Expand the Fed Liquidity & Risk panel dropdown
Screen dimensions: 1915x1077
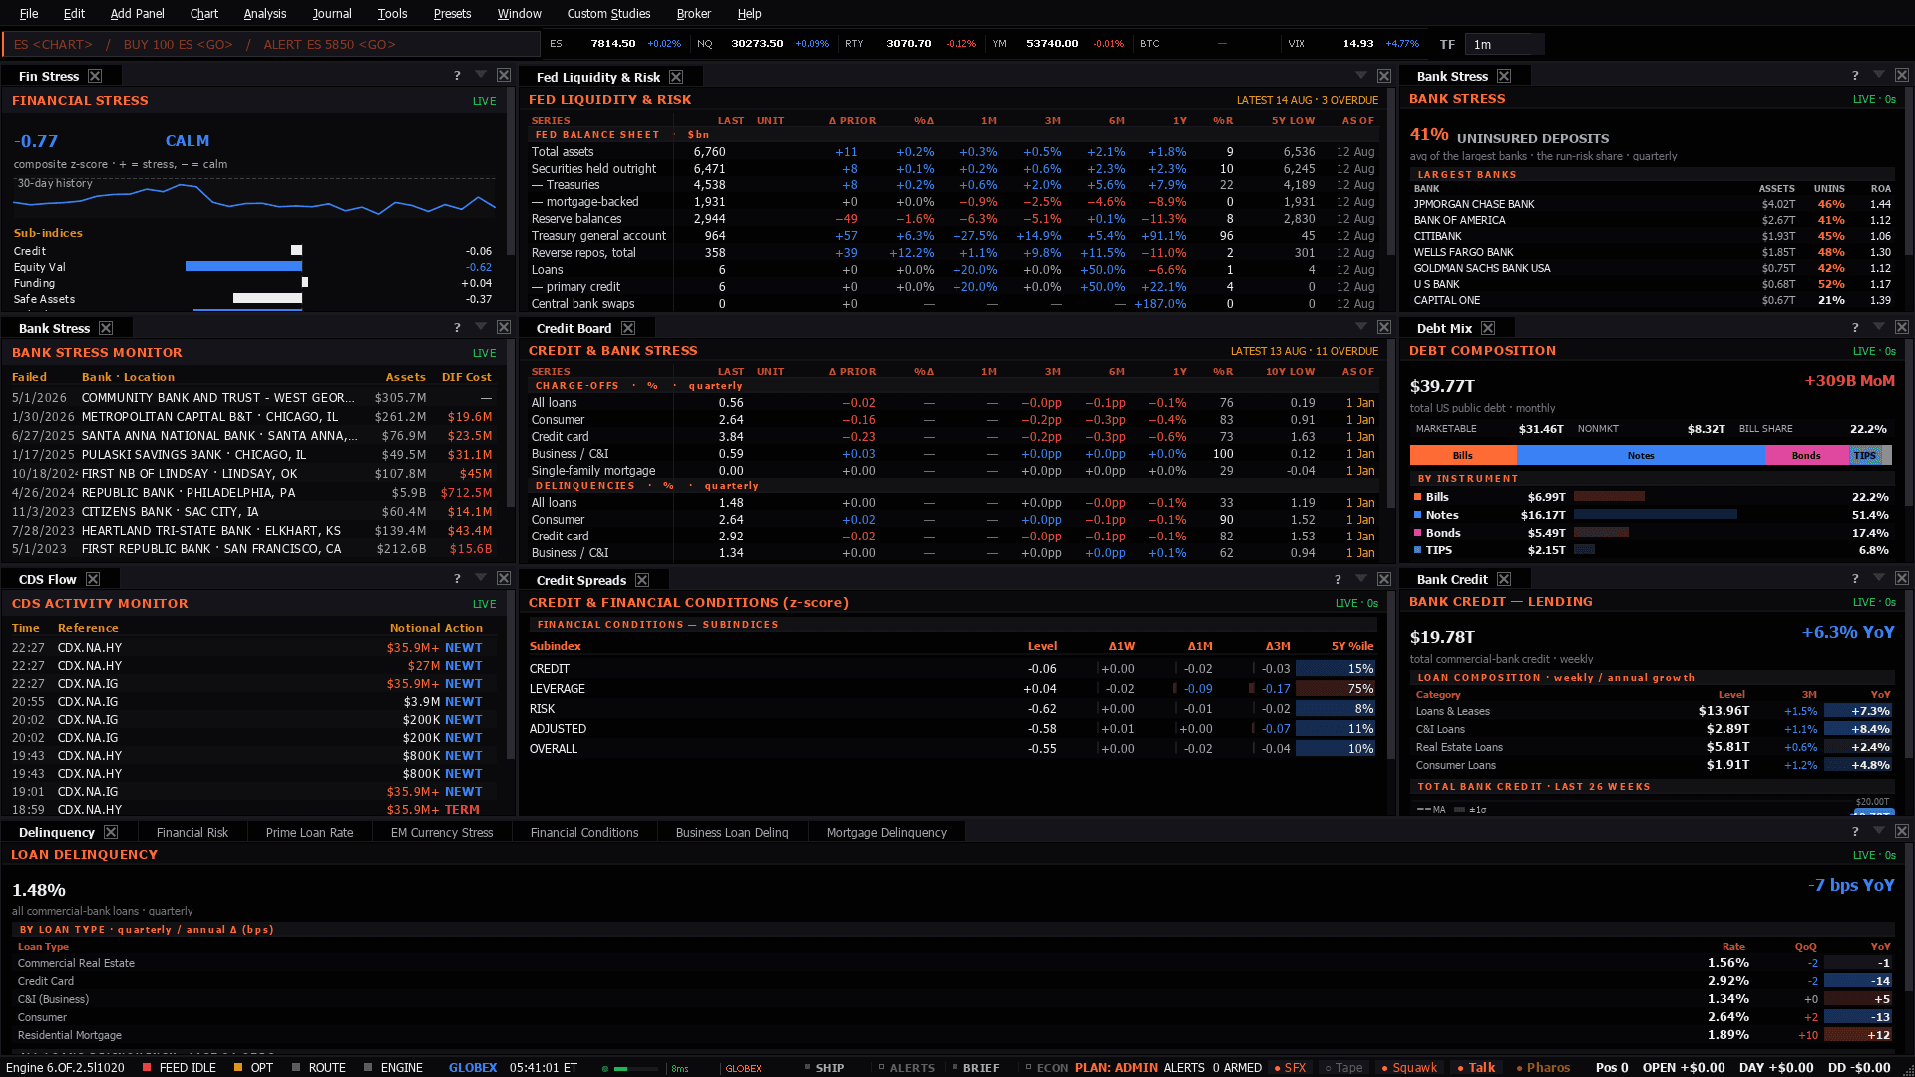[x=1361, y=75]
